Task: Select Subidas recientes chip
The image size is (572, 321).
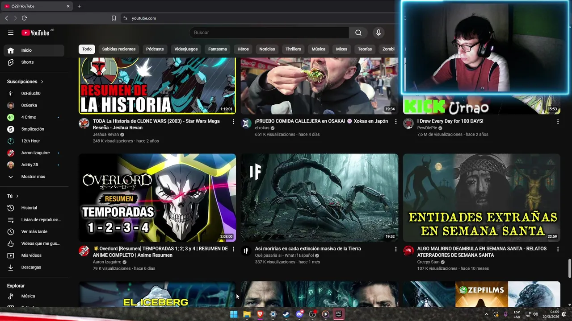Action: point(119,49)
